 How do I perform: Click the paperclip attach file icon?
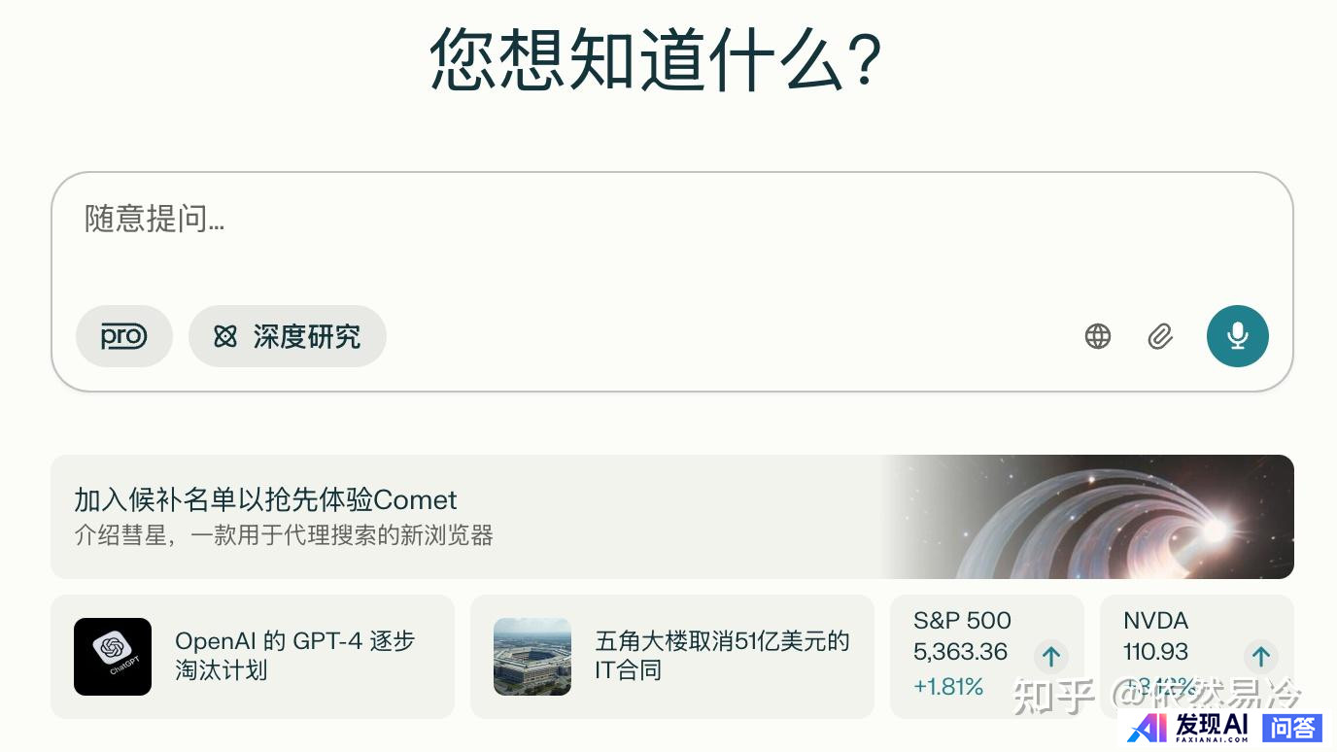pos(1160,336)
